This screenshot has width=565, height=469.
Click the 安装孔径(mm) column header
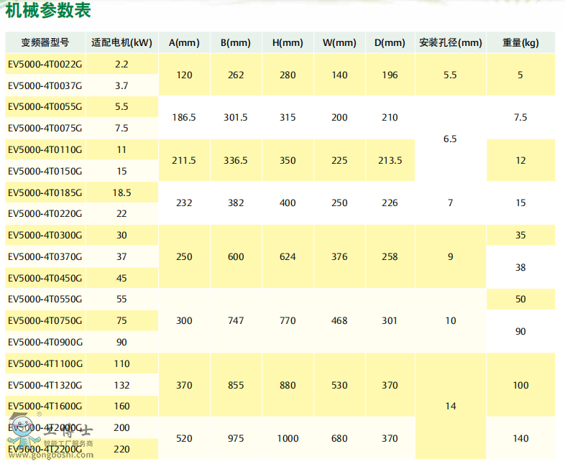(450, 42)
